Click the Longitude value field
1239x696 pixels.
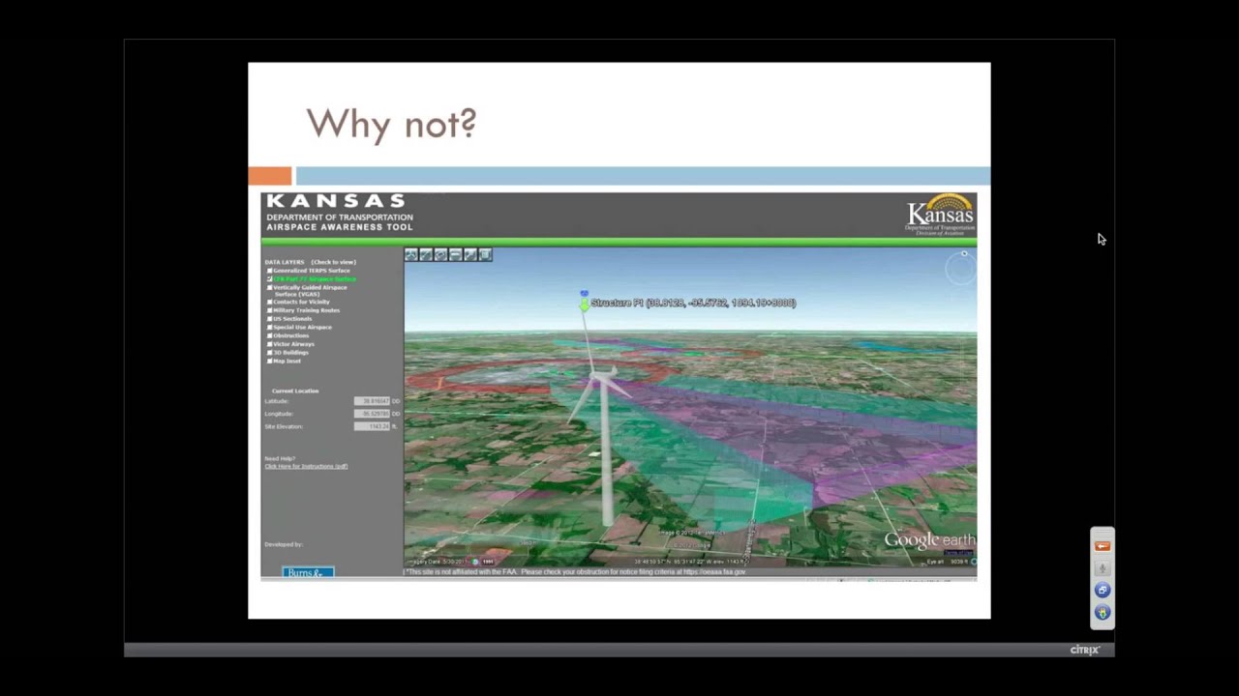coord(372,414)
